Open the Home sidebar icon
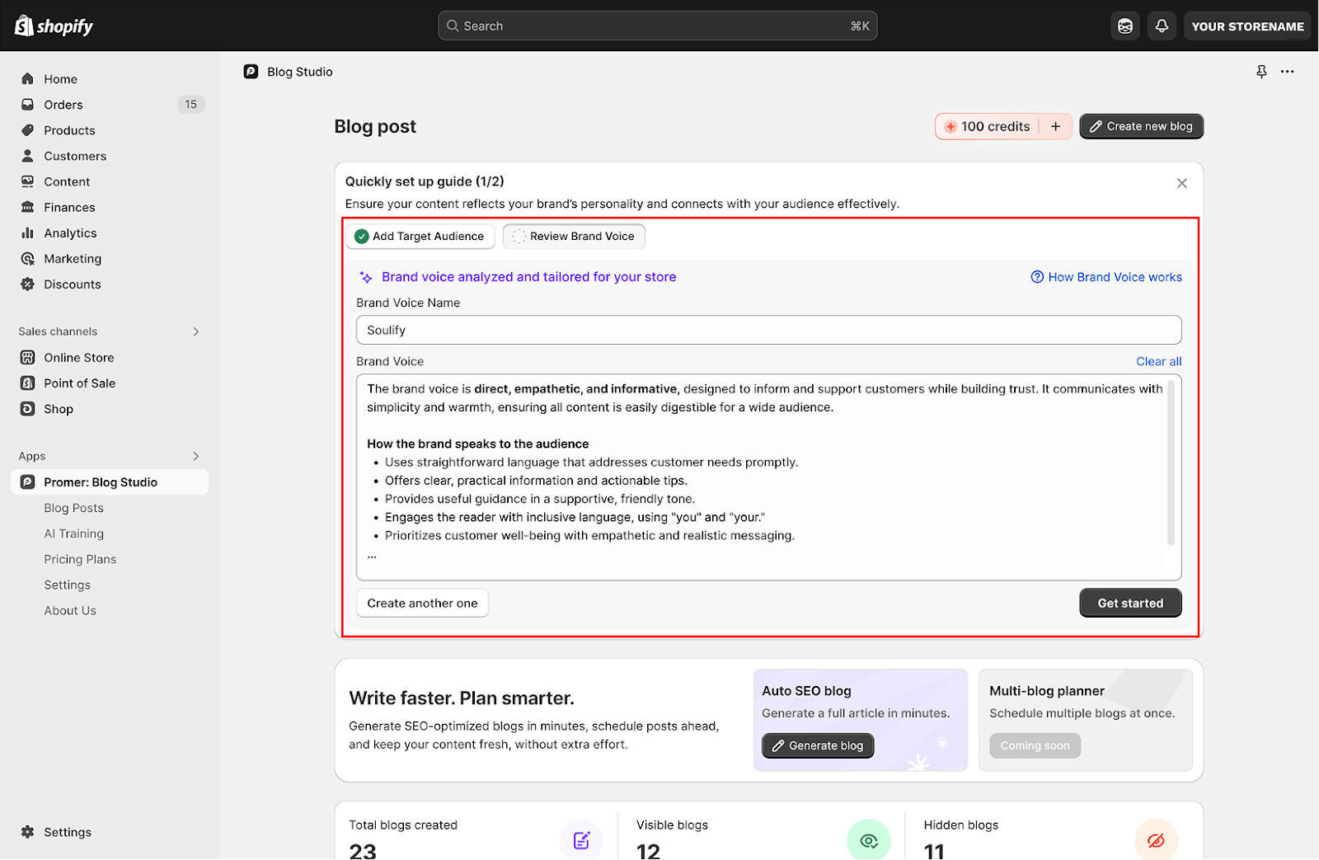 (28, 79)
